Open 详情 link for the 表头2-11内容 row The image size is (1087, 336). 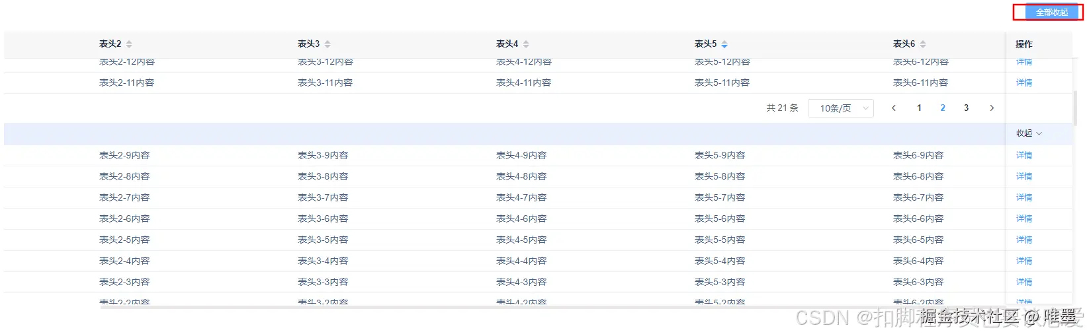(1024, 83)
